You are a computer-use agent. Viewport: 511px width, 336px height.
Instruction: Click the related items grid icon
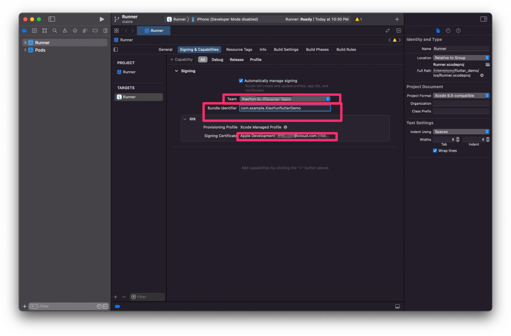pyautogui.click(x=116, y=30)
